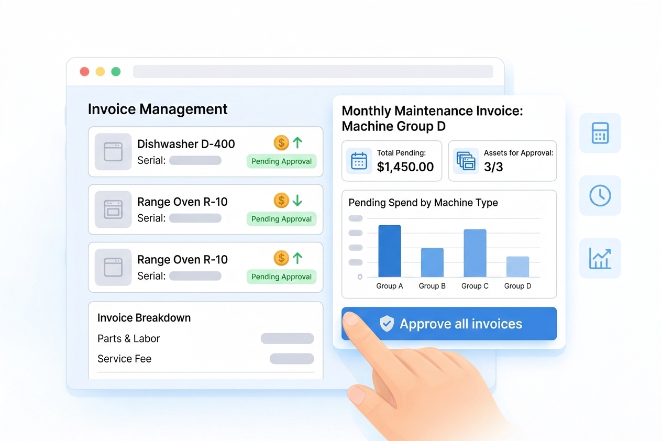Viewport: 662px width, 441px height.
Task: Click the green window dot
Action: pyautogui.click(x=116, y=72)
